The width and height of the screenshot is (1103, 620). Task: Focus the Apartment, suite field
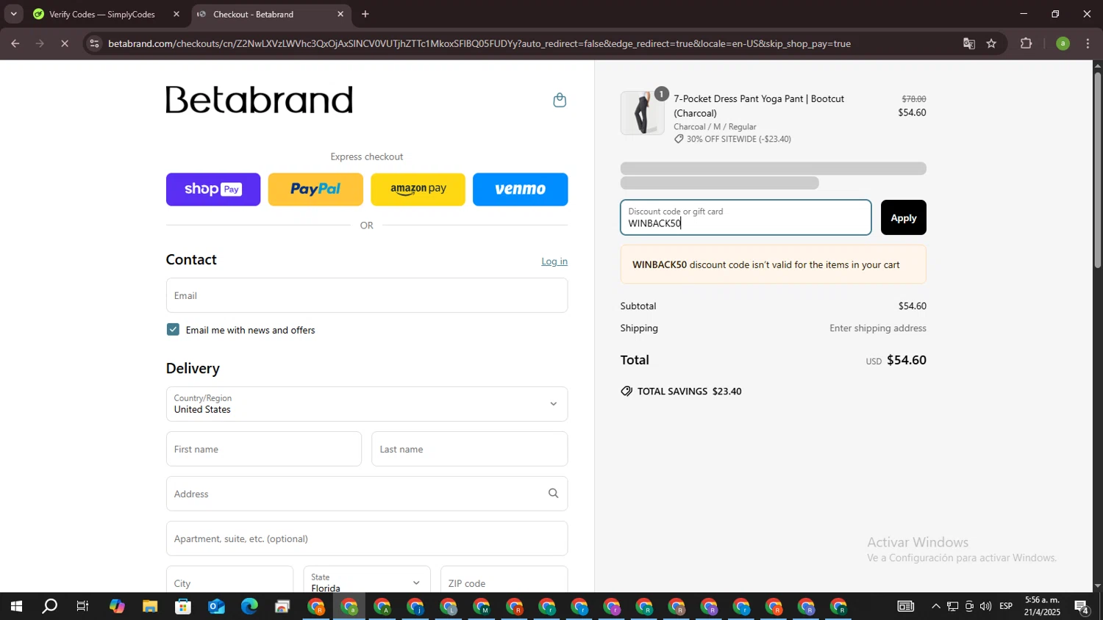pos(367,538)
